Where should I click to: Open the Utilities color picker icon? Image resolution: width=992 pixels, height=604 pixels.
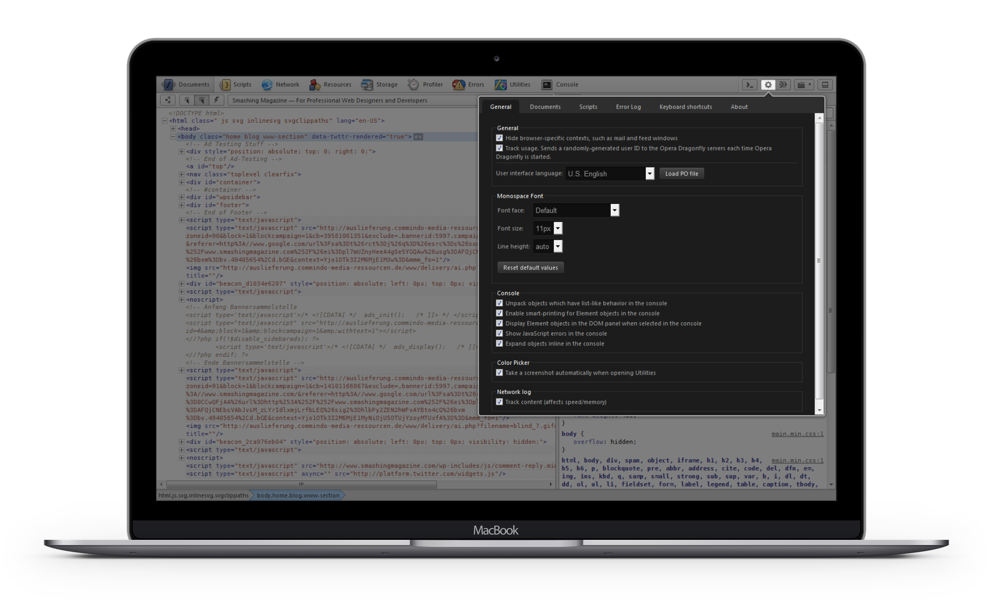pos(500,84)
